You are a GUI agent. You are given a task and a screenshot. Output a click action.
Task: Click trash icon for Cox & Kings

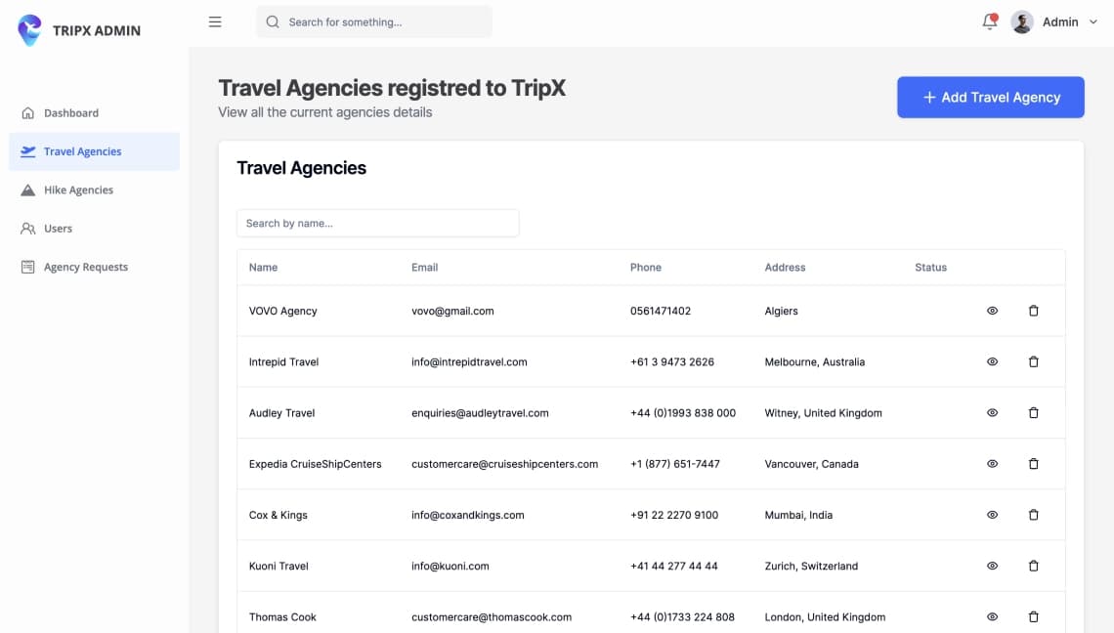[1033, 515]
